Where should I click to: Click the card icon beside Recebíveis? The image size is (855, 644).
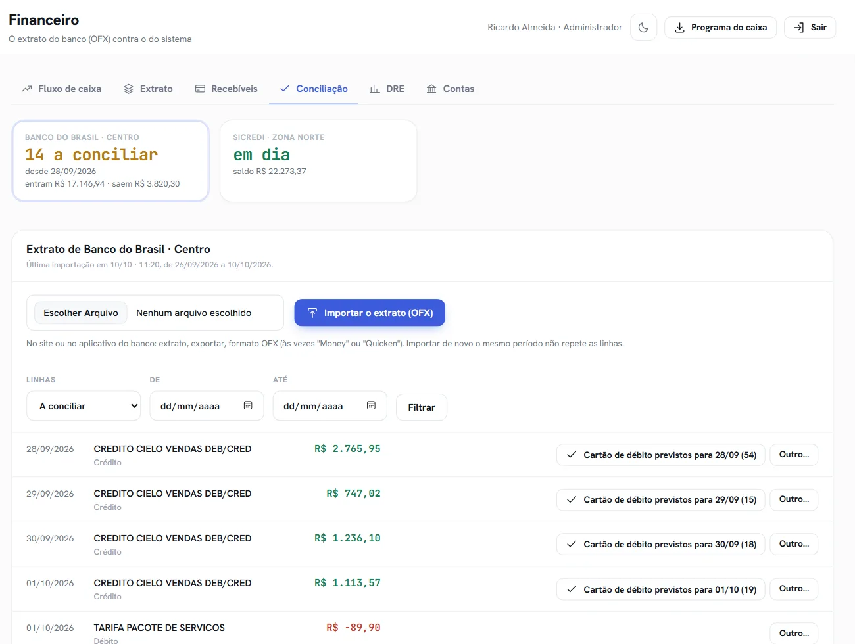click(x=200, y=89)
